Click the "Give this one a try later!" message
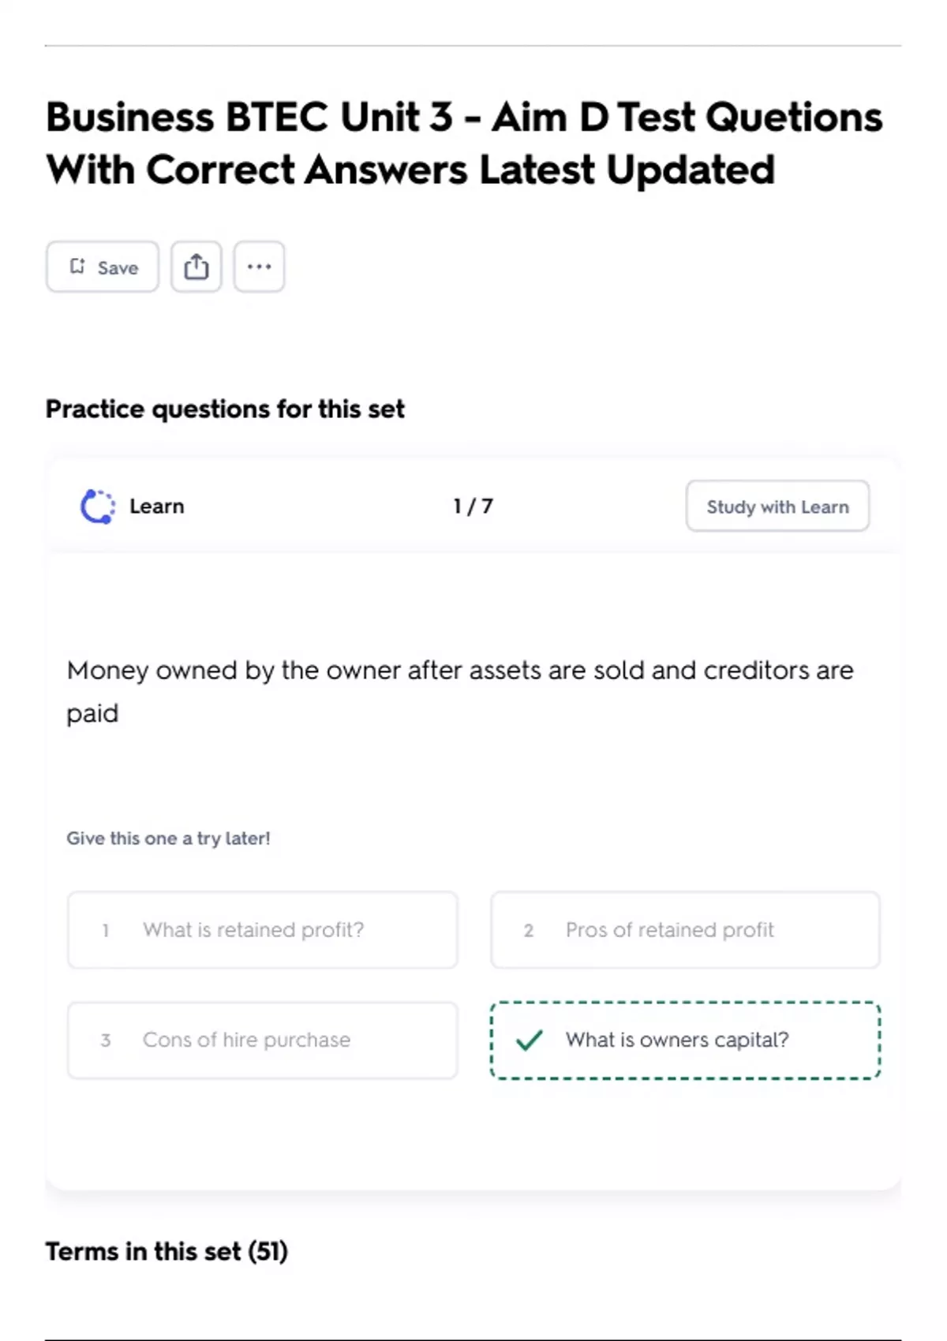Viewport: 947px width, 1341px height. (x=168, y=839)
